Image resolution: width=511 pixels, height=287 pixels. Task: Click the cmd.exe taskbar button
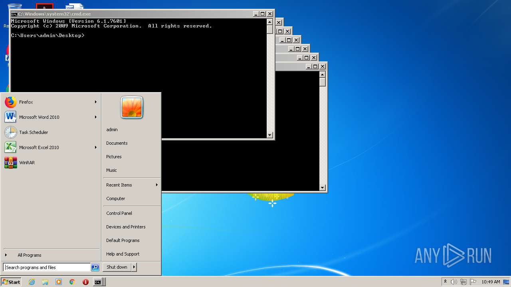(x=98, y=282)
